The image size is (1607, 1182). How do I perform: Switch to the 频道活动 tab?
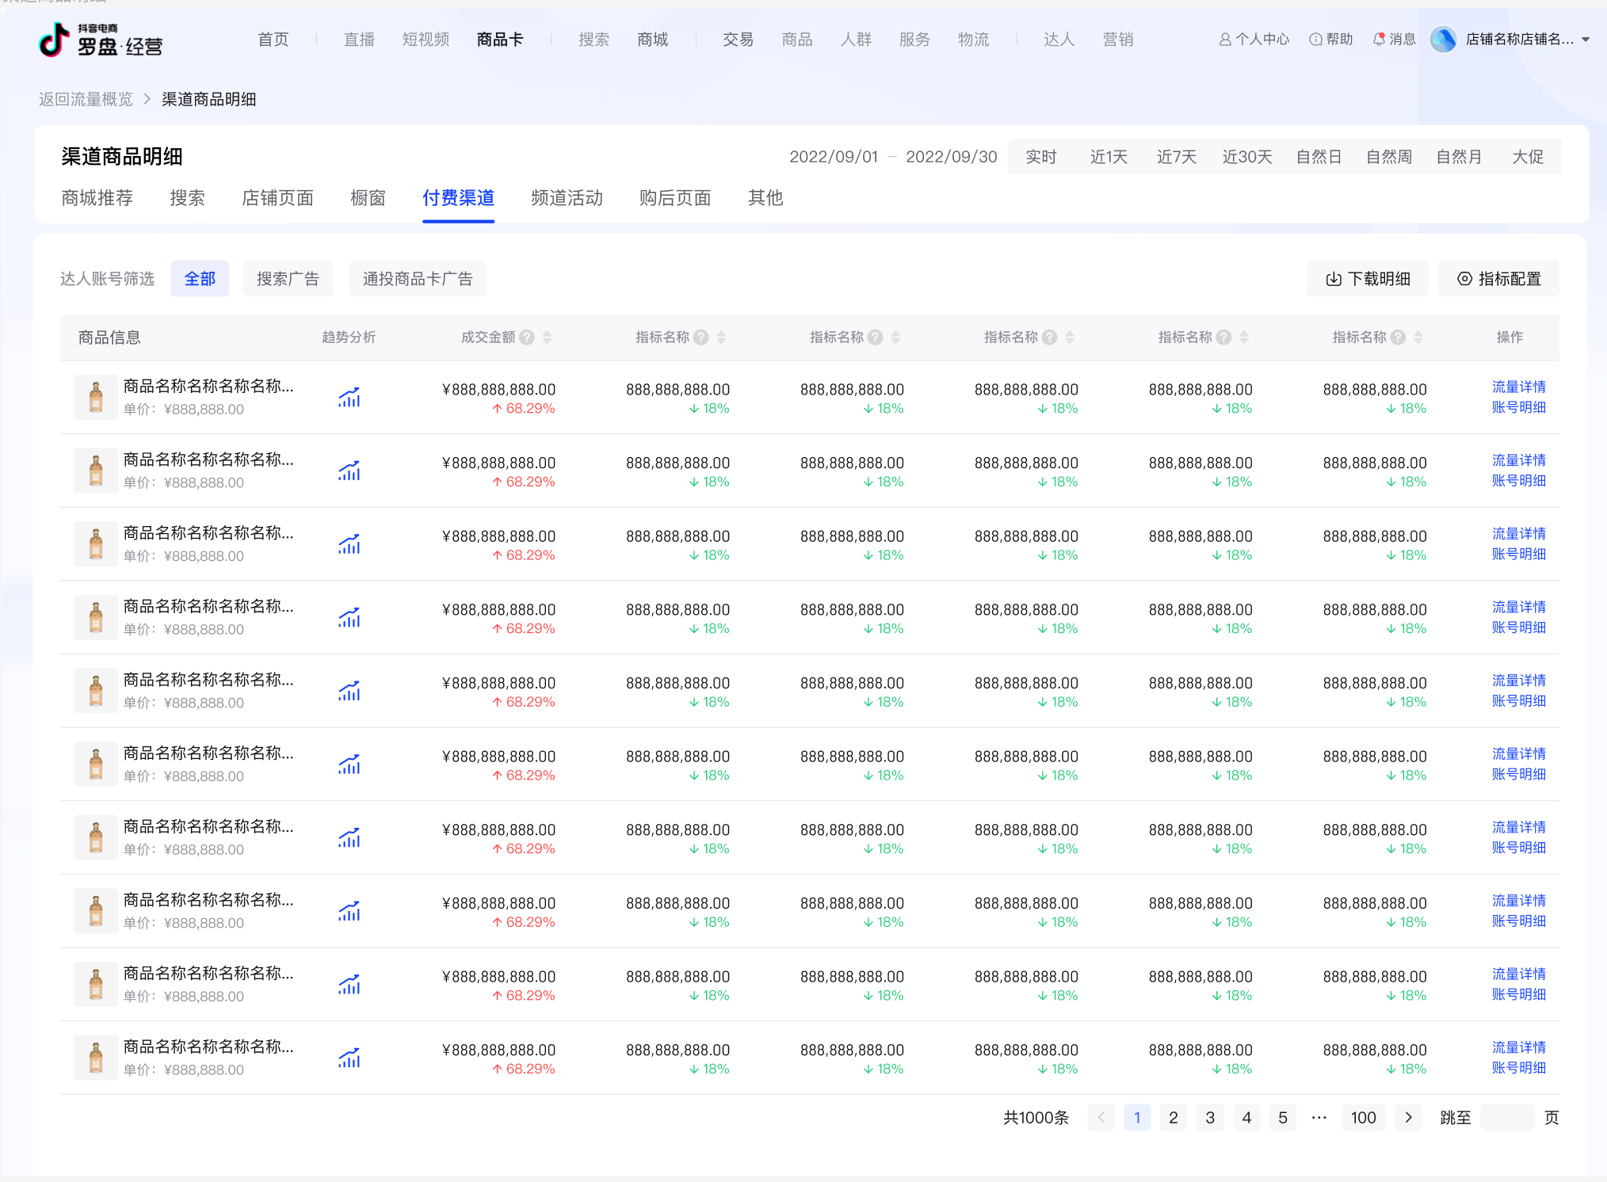click(x=567, y=198)
